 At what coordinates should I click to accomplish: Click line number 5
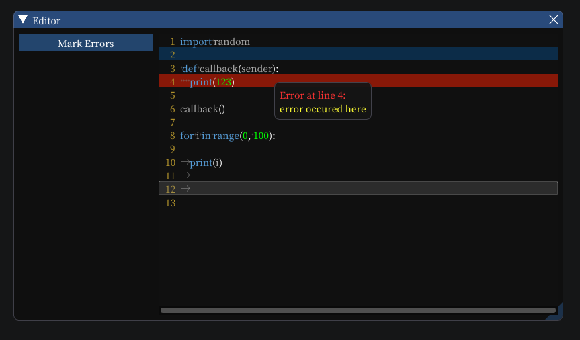172,95
